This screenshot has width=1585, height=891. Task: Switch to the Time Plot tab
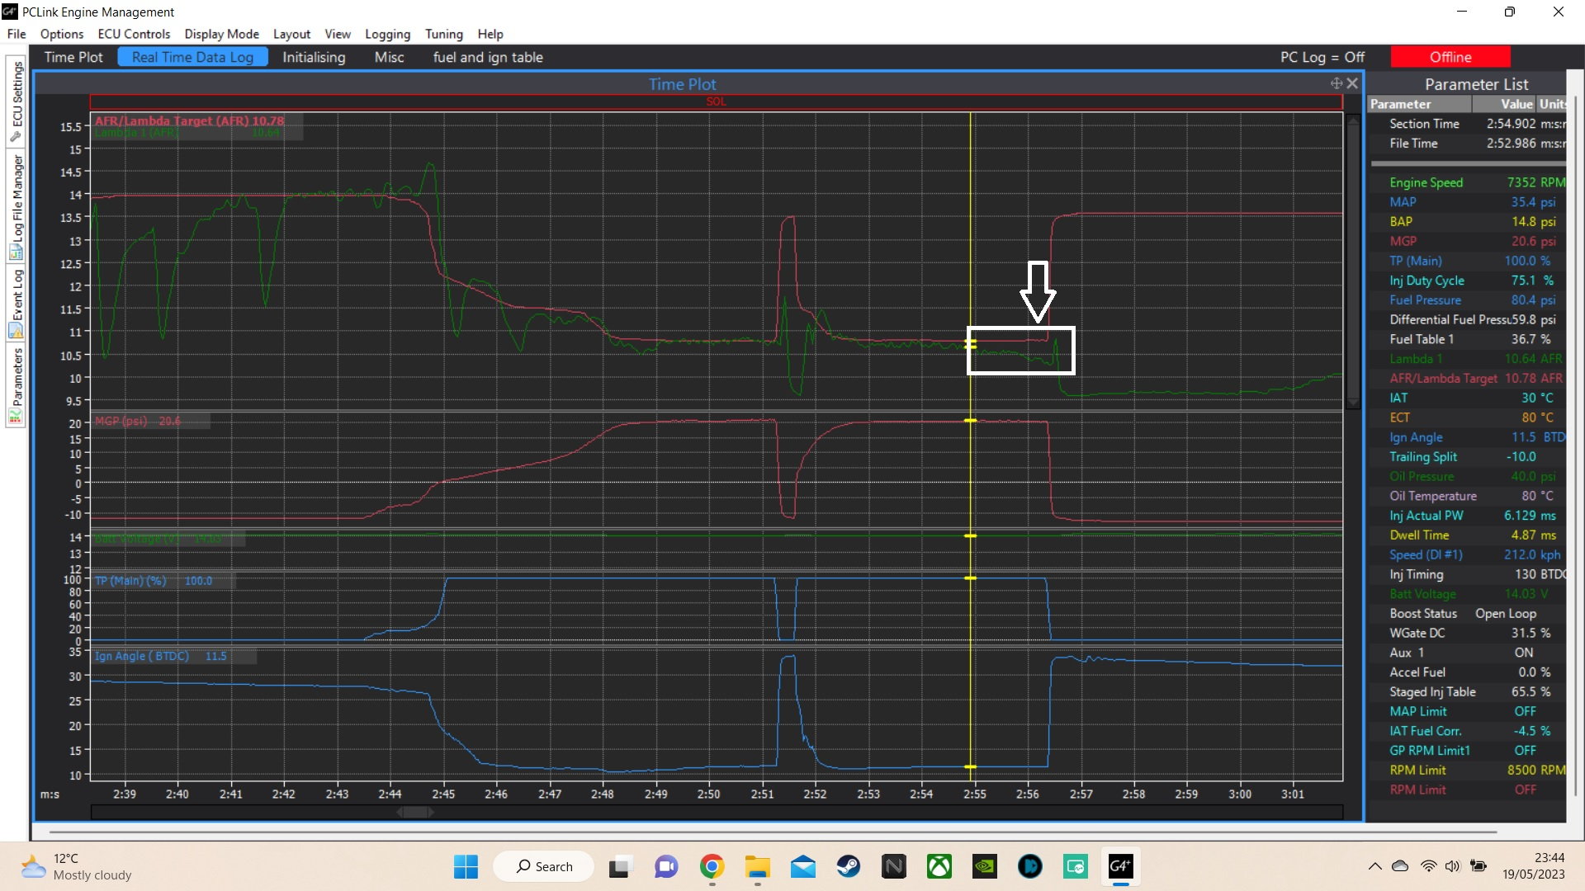click(x=73, y=57)
